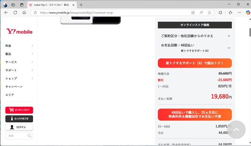This screenshot has width=251, height=146.
Task: Click the page vertical scrollbar thumb
Action: 250,32
